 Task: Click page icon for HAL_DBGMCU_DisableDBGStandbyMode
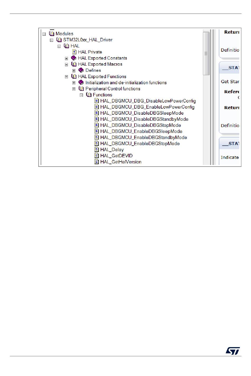click(97, 119)
